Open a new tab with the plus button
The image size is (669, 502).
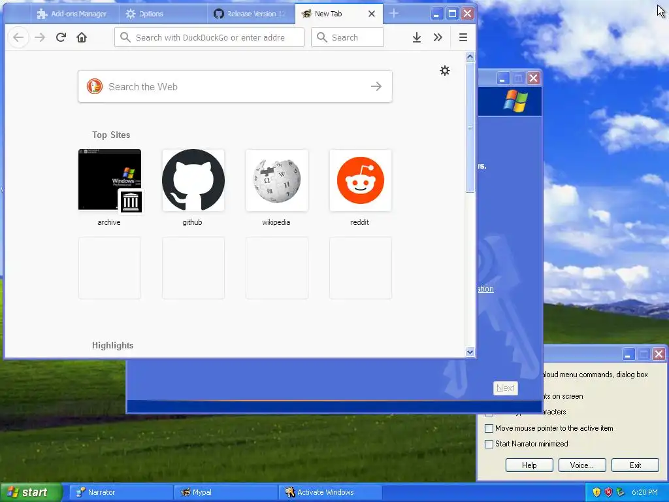[x=394, y=14]
